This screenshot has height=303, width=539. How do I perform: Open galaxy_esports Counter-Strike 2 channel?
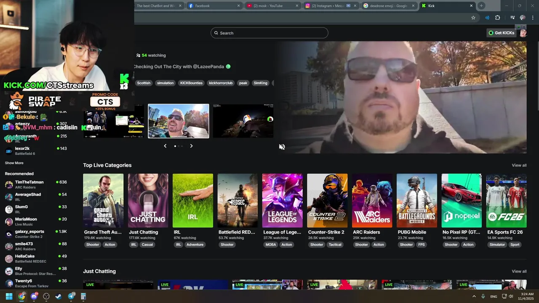click(x=36, y=234)
